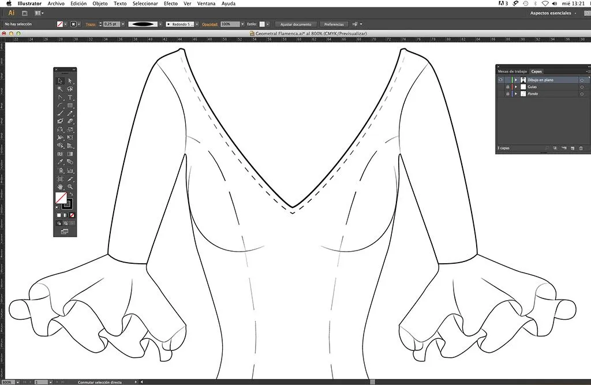Screen dimensions: 591x385
Task: Select the Eyedropper tool
Action: pyautogui.click(x=60, y=162)
